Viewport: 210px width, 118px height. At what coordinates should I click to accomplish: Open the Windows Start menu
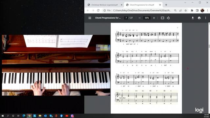[x=2, y=116]
